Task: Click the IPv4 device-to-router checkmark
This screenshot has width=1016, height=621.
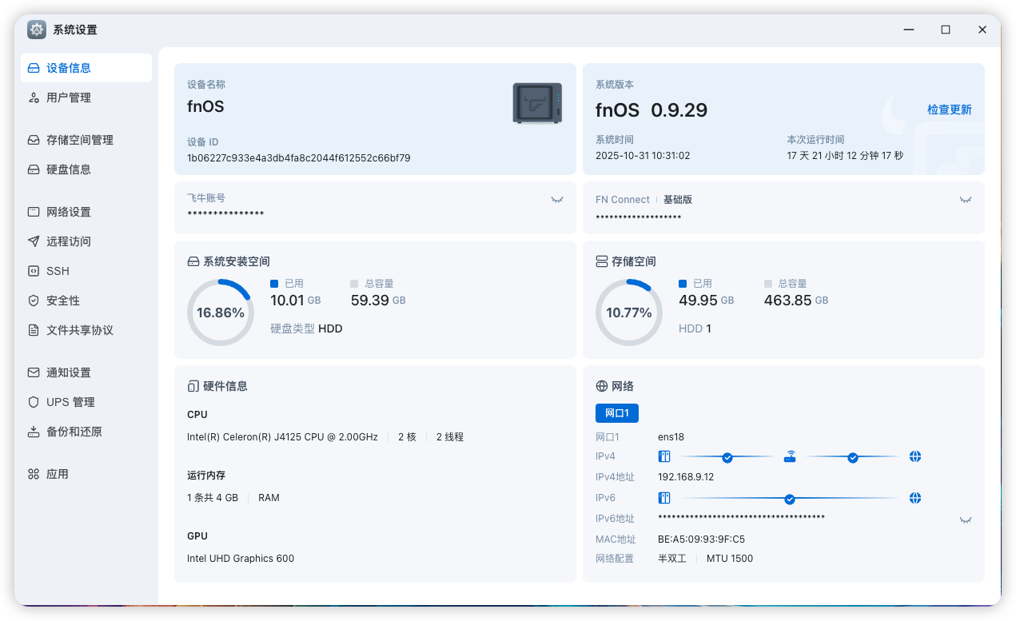Action: click(x=727, y=457)
